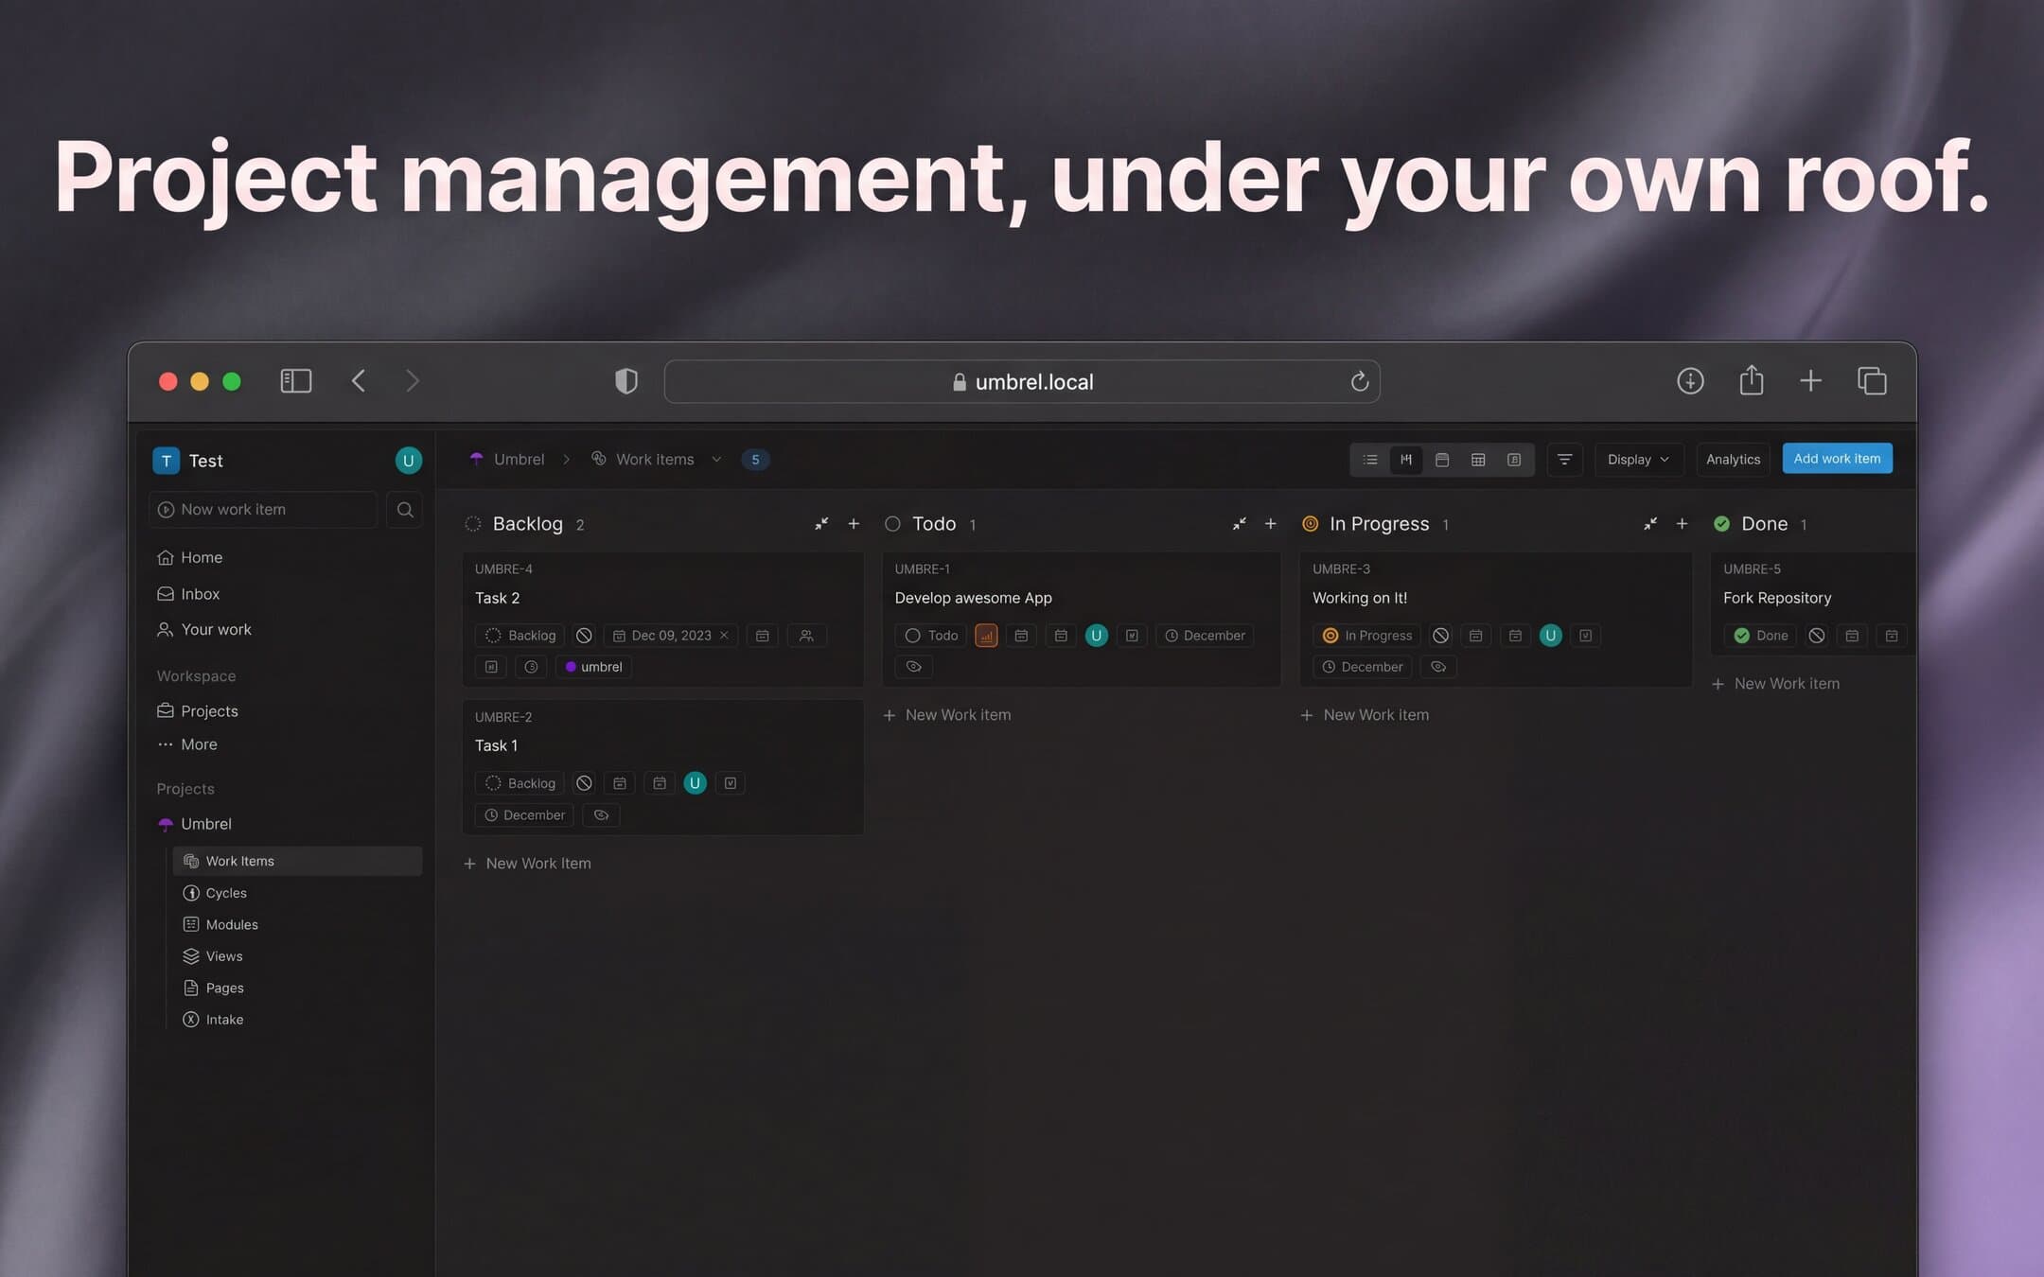This screenshot has width=2044, height=1277.
Task: Open the Analytics button
Action: tap(1732, 460)
